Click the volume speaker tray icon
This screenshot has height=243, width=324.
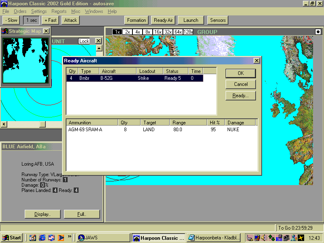(x=264, y=238)
